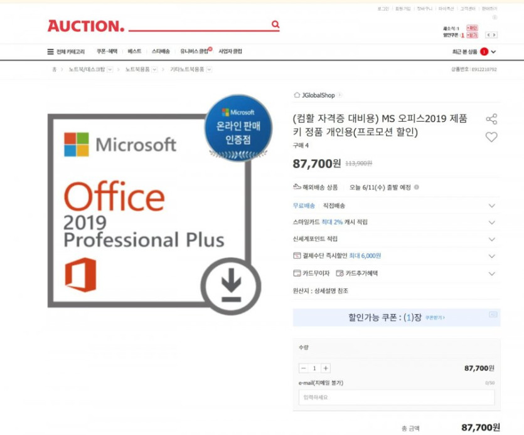Screen dimensions: 524x435
Task: Click the departure schedule info icon
Action: (417, 187)
